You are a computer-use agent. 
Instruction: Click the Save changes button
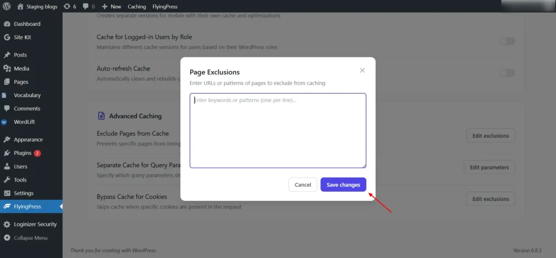(x=343, y=185)
